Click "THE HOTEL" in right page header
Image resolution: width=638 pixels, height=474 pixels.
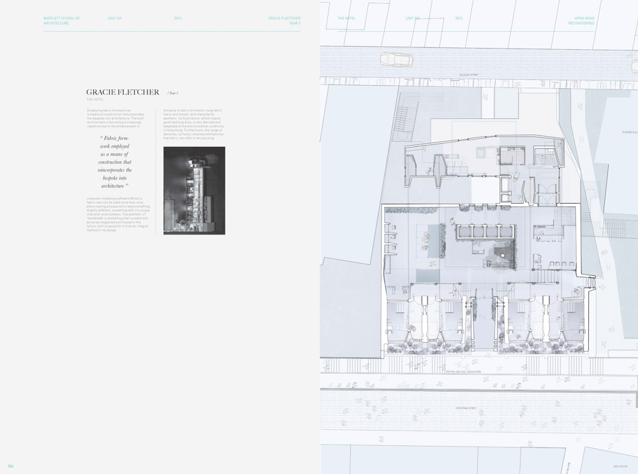coord(346,19)
